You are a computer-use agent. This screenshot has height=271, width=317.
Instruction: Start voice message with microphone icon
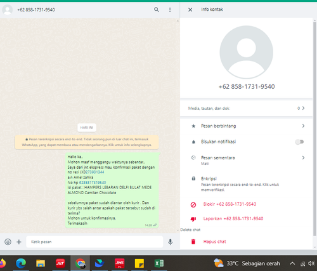point(171,242)
